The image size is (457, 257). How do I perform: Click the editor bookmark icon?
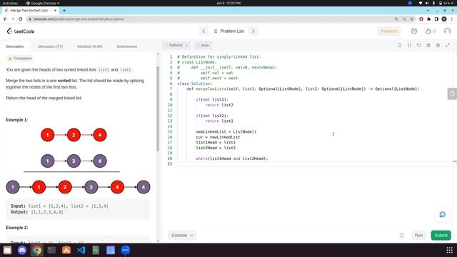tap(400, 45)
